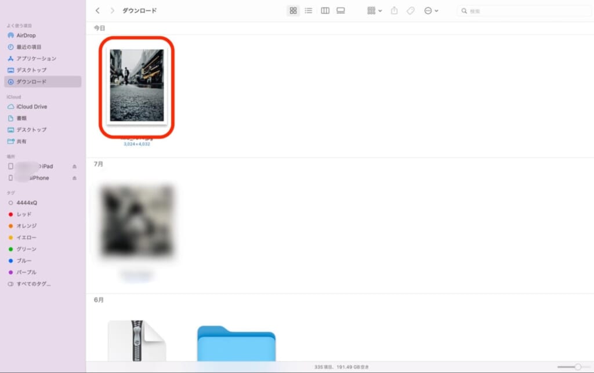Open 共有 in the sidebar

[42, 141]
